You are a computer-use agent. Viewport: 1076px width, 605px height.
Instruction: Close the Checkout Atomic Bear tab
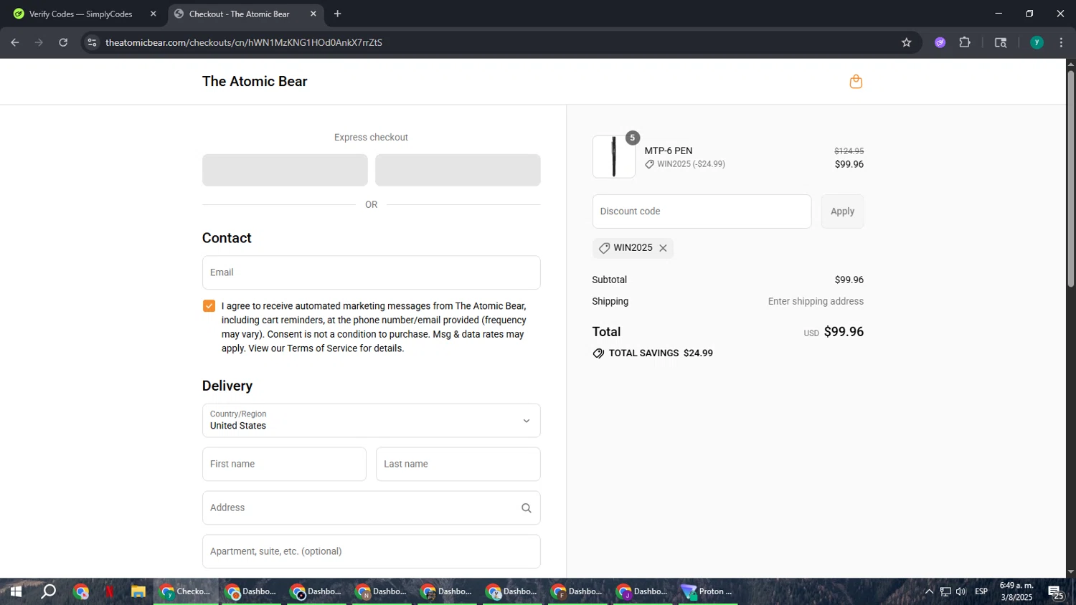coord(313,14)
